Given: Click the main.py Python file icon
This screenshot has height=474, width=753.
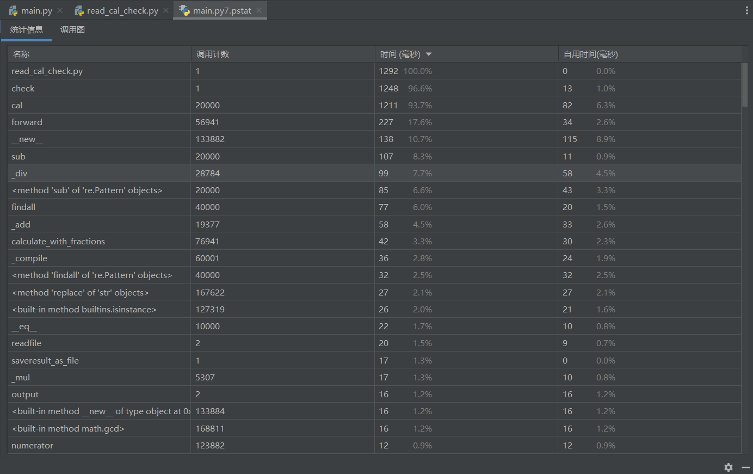Looking at the screenshot, I should click(x=13, y=11).
